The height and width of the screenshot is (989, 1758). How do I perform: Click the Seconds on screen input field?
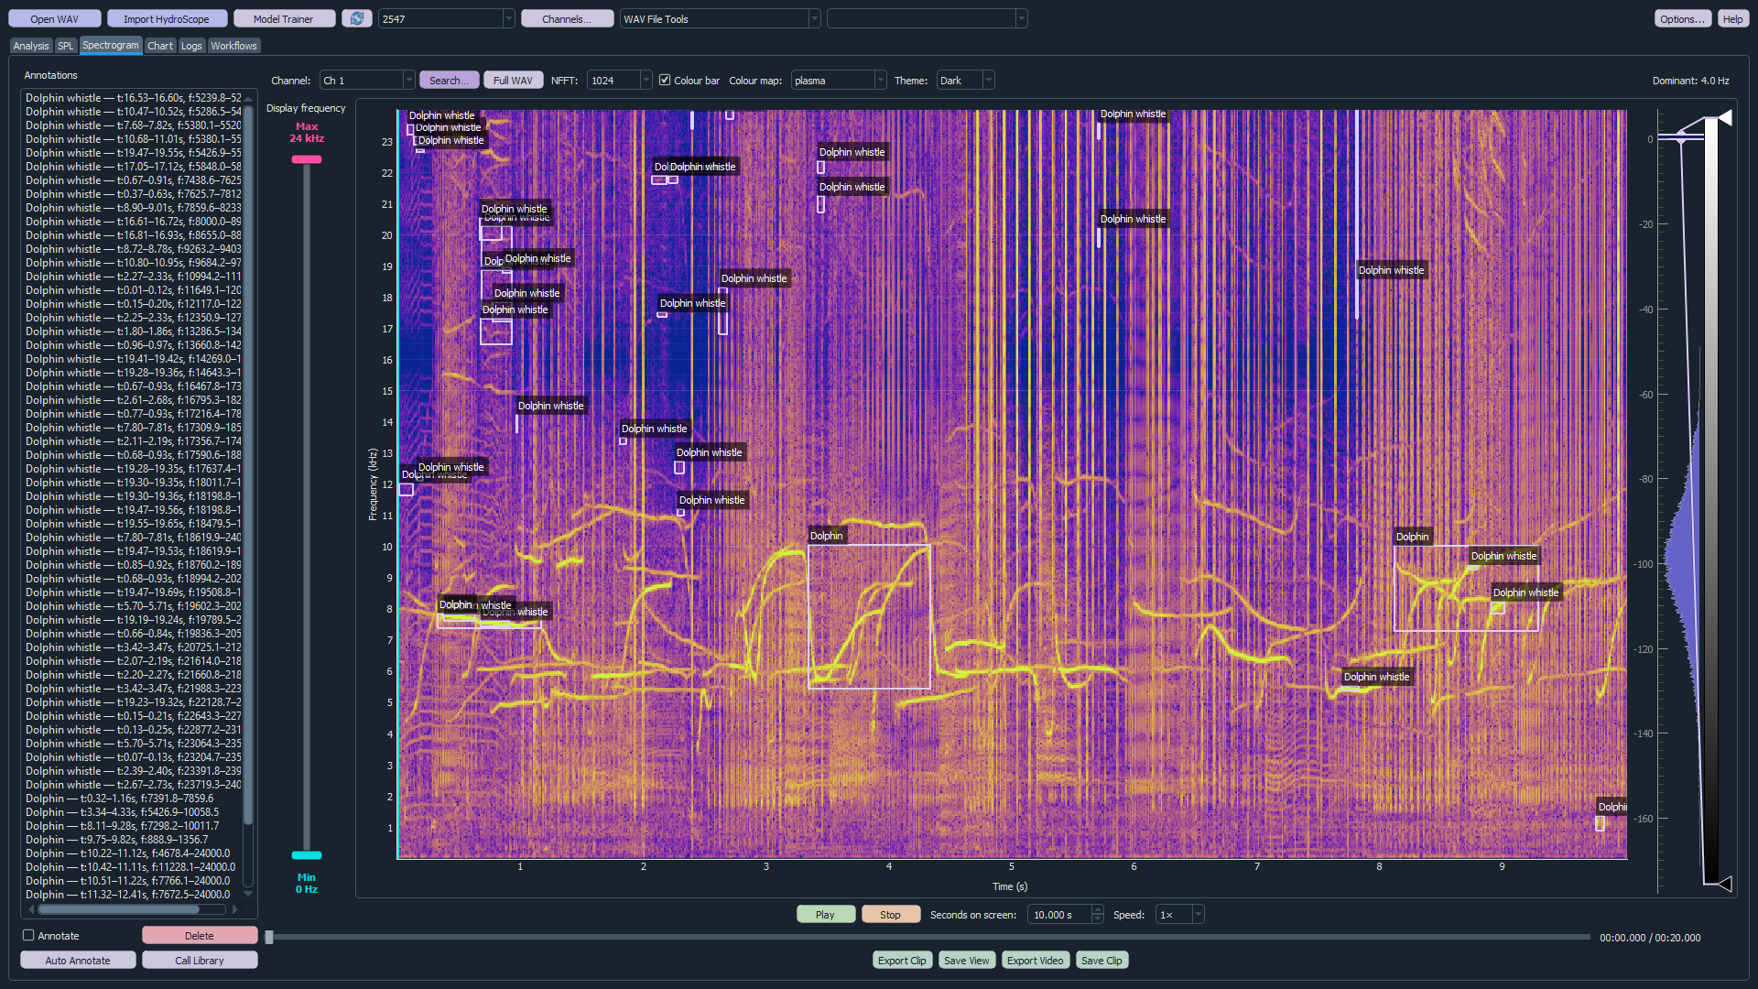coord(1058,914)
